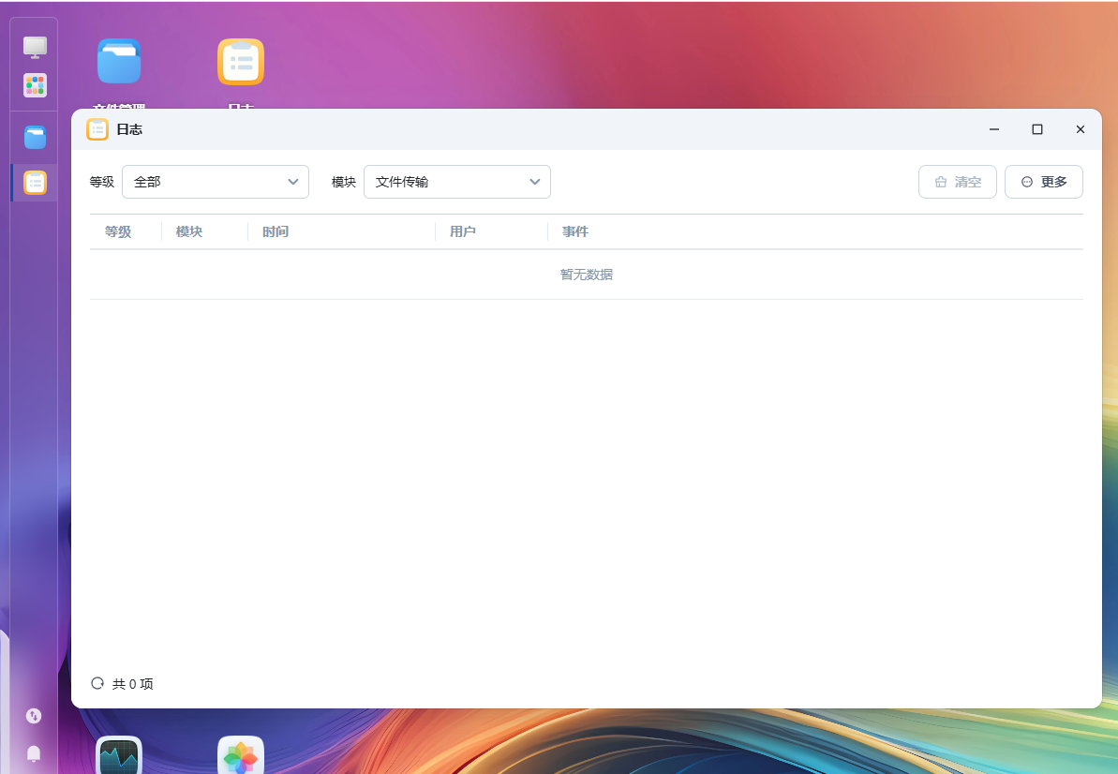The height and width of the screenshot is (774, 1118).
Task: Click the 等级 column header
Action: 118,231
